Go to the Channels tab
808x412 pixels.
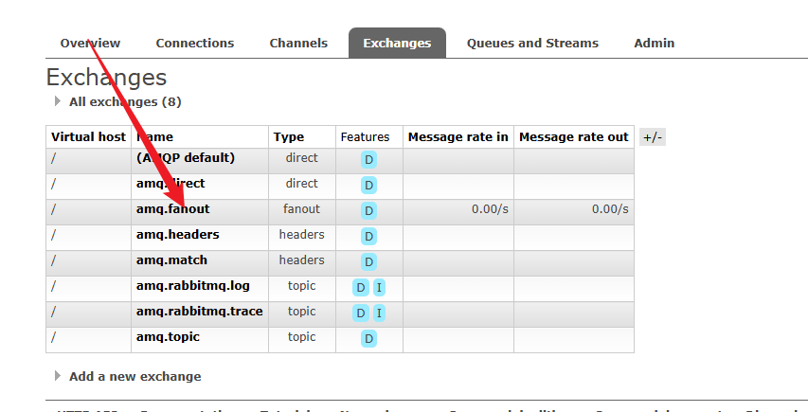tap(298, 44)
